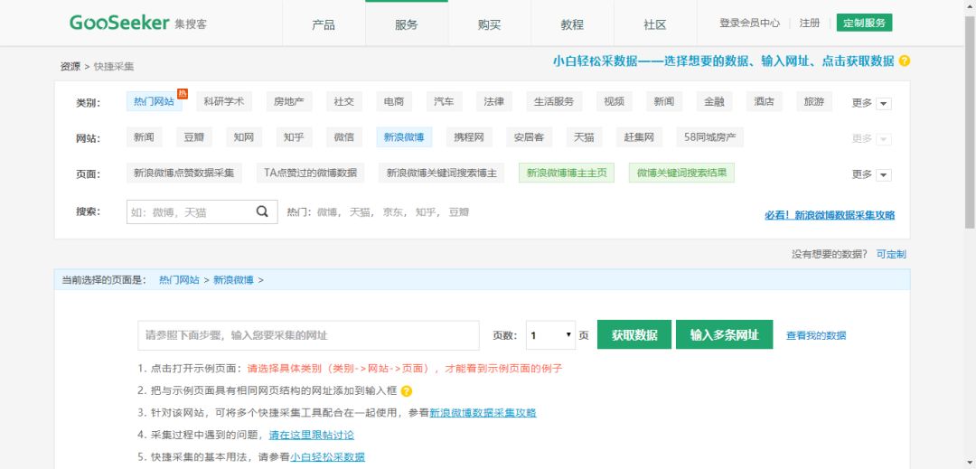Choose the 赶集网 website

click(639, 137)
